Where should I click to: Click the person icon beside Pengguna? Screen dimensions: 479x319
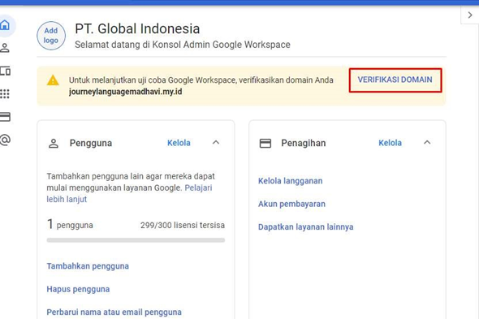coord(54,143)
